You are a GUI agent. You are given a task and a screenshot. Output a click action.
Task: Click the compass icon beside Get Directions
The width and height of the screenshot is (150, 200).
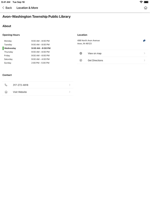click(81, 60)
